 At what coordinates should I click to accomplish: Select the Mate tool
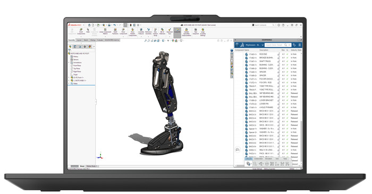(88, 30)
